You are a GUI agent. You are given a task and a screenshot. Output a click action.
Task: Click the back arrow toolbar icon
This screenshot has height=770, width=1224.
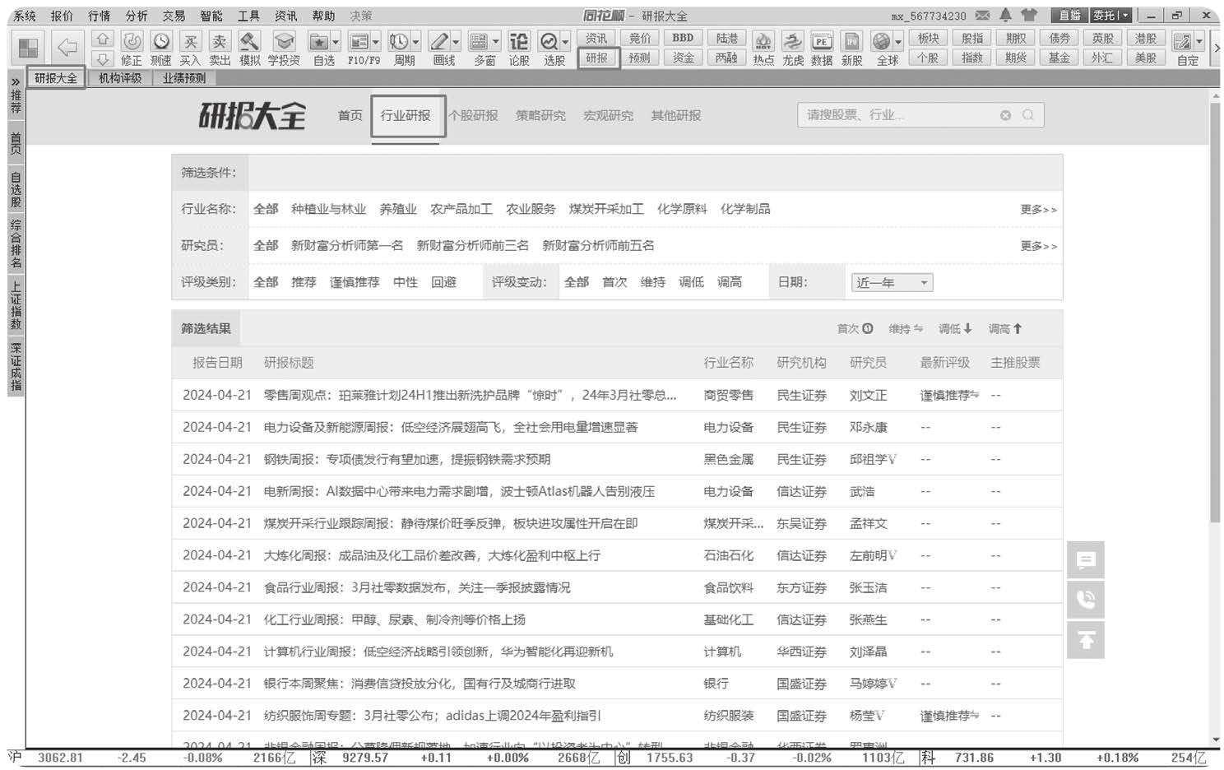point(67,48)
